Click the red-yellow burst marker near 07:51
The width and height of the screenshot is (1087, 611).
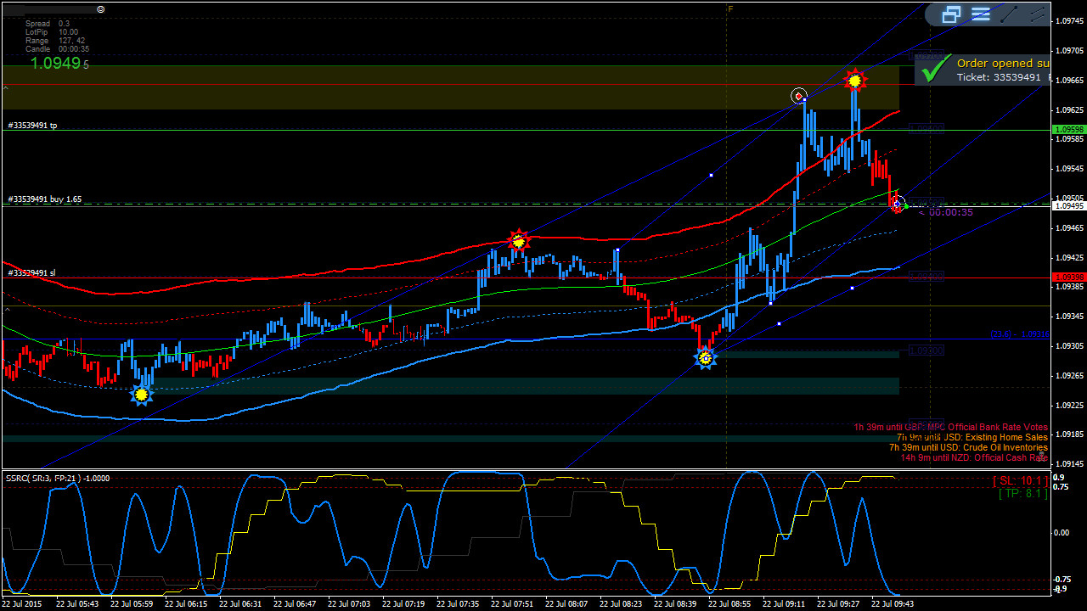click(518, 242)
